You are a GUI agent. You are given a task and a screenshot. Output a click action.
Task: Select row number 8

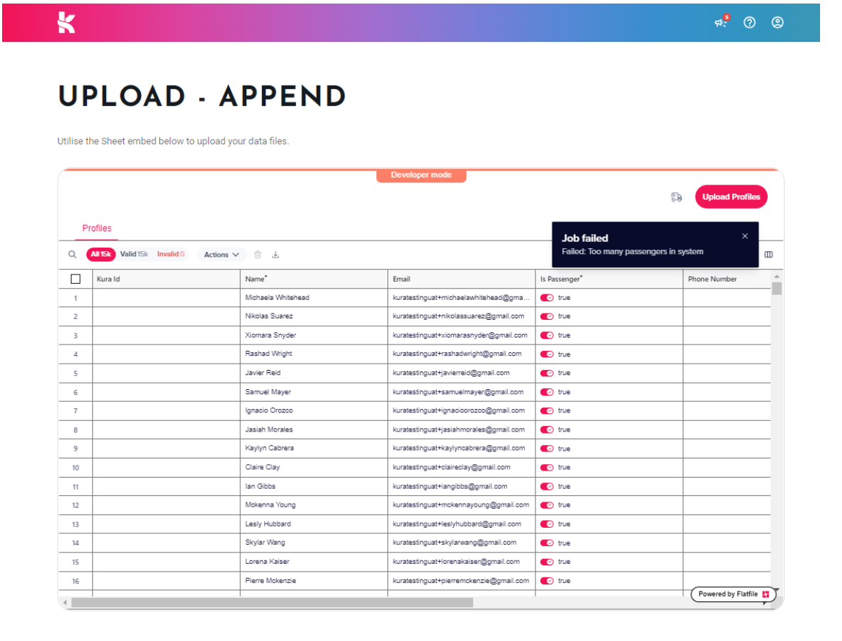tap(75, 429)
